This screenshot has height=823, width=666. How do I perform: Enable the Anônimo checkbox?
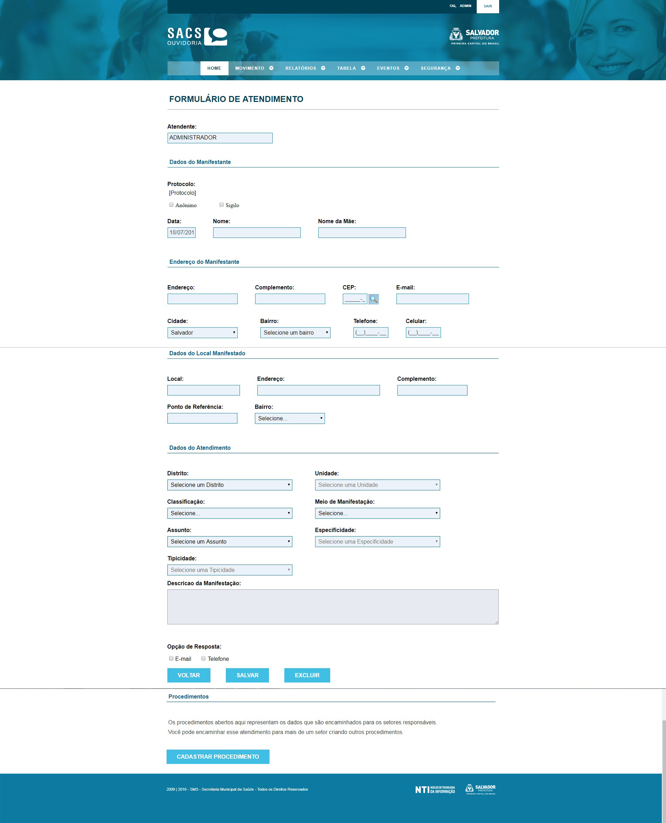pos(171,205)
